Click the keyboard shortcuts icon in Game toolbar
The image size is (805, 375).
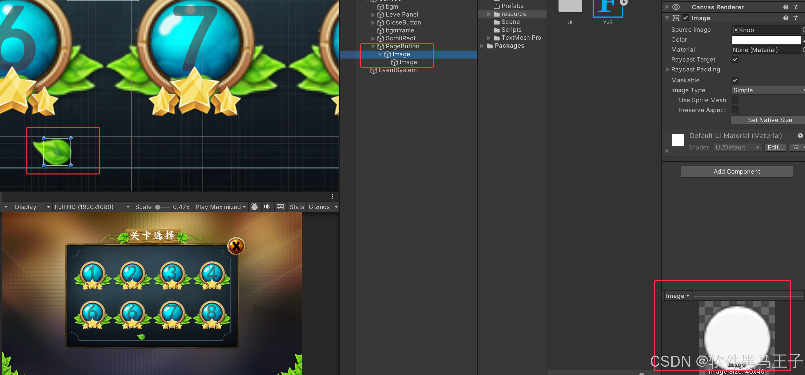pos(280,207)
